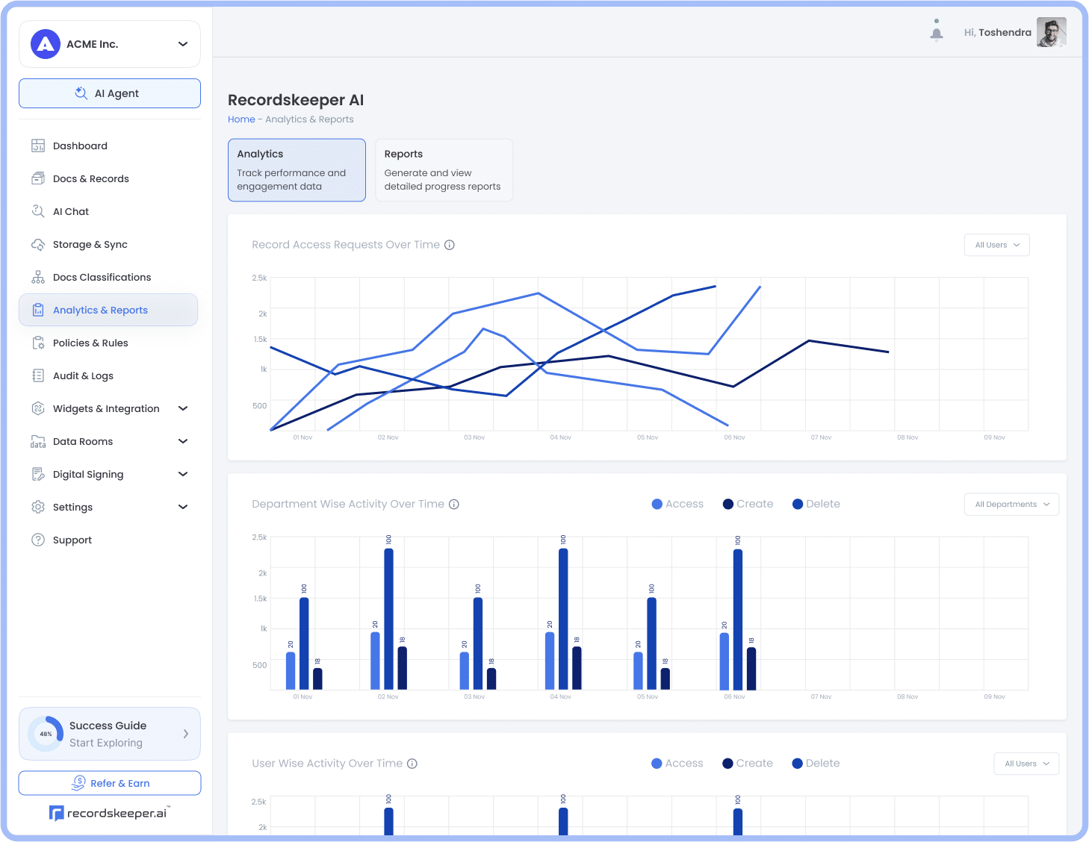This screenshot has width=1089, height=842.
Task: Click the AI Agent sparkle icon
Action: click(x=81, y=93)
